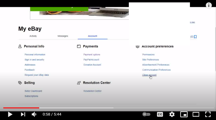The width and height of the screenshot is (216, 120).
Task: Open the Feedback link
Action: click(x=30, y=70)
